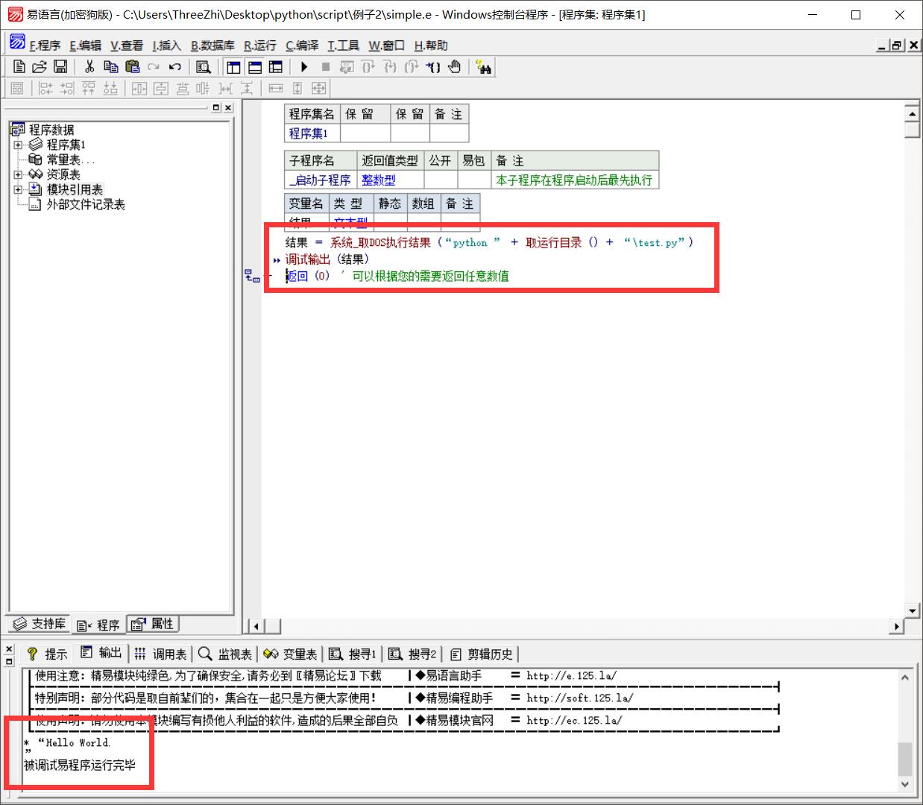Click the code editor scroll-down arrow
Screen dimensions: 923x805
[912, 610]
